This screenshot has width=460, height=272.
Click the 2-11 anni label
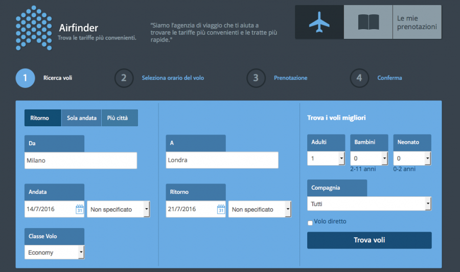(363, 169)
